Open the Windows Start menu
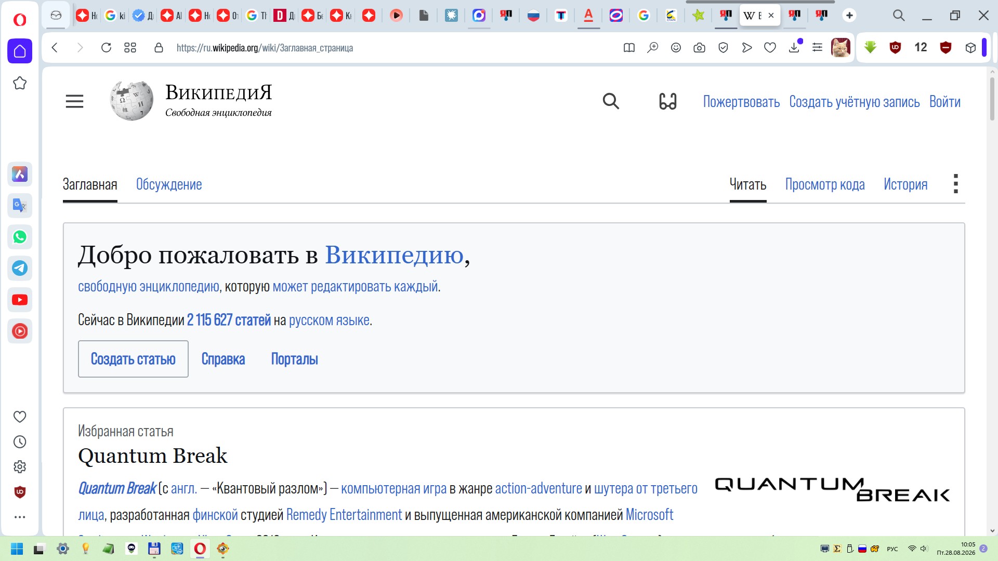Screen dimensions: 998x561 pos(17,549)
